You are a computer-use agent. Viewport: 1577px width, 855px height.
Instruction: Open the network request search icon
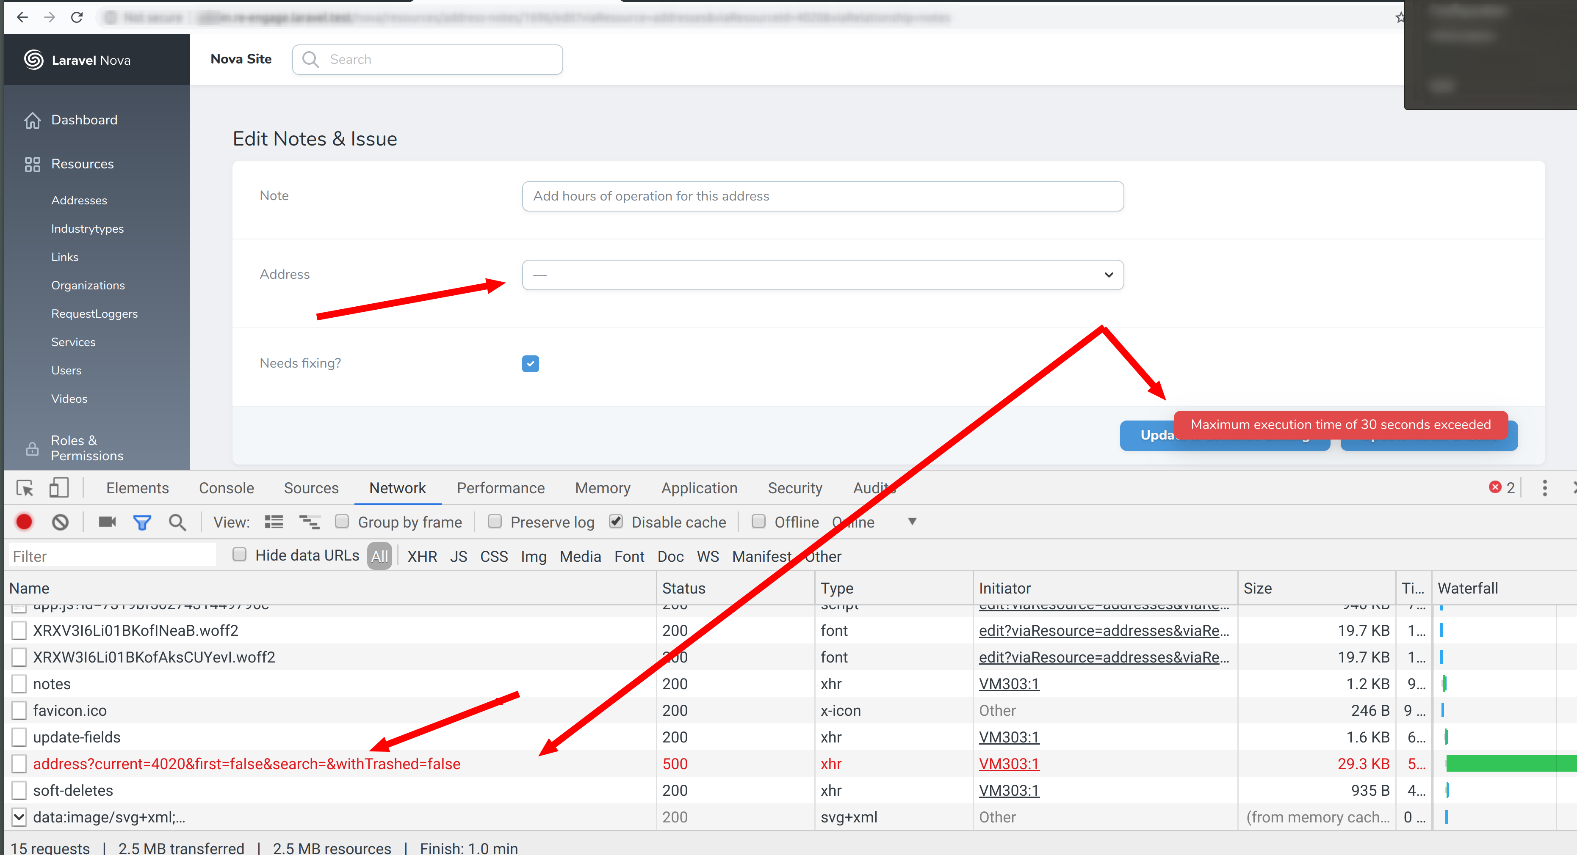point(177,522)
